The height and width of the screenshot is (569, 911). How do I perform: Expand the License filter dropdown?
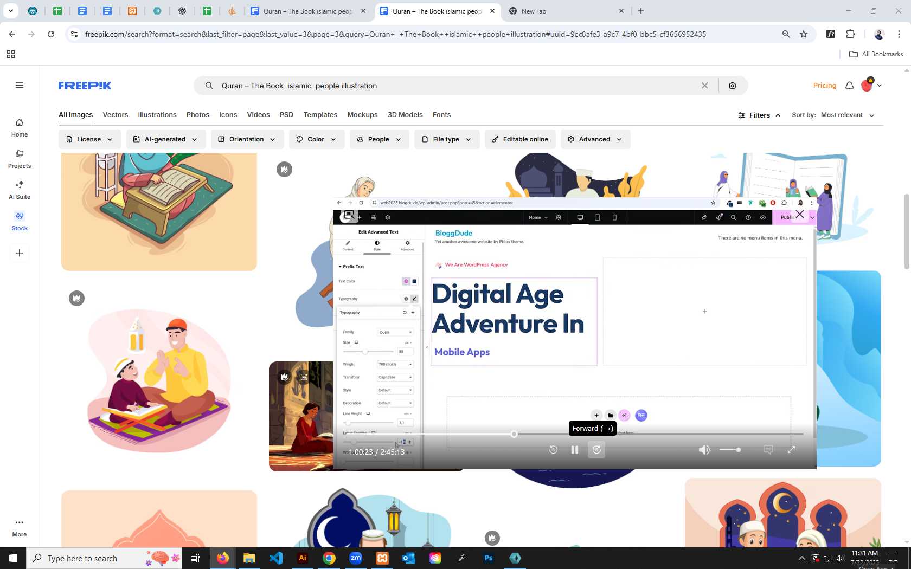click(x=89, y=139)
